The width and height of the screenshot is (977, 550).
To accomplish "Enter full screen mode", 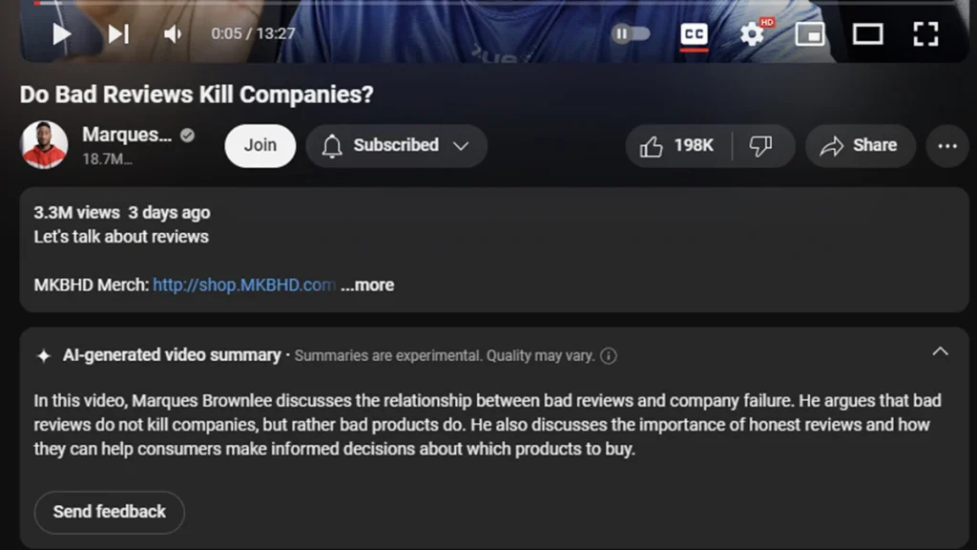I will 925,33.
